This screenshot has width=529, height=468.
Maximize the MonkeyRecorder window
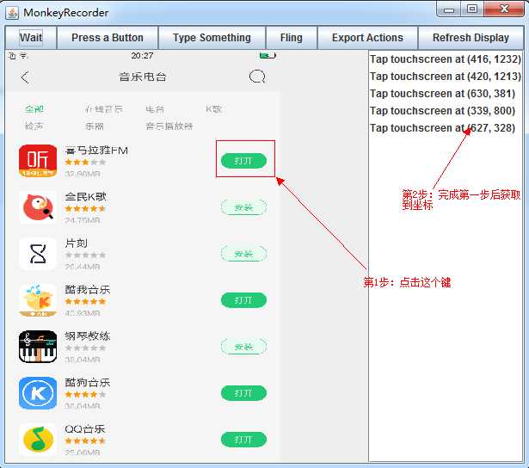coord(472,9)
